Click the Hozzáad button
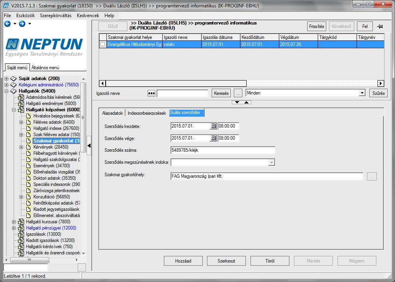 183,261
